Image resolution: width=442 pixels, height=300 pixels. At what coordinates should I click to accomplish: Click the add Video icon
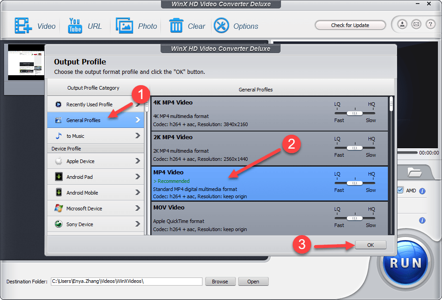(x=23, y=26)
